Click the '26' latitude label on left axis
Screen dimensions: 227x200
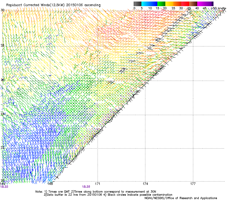point(2,80)
